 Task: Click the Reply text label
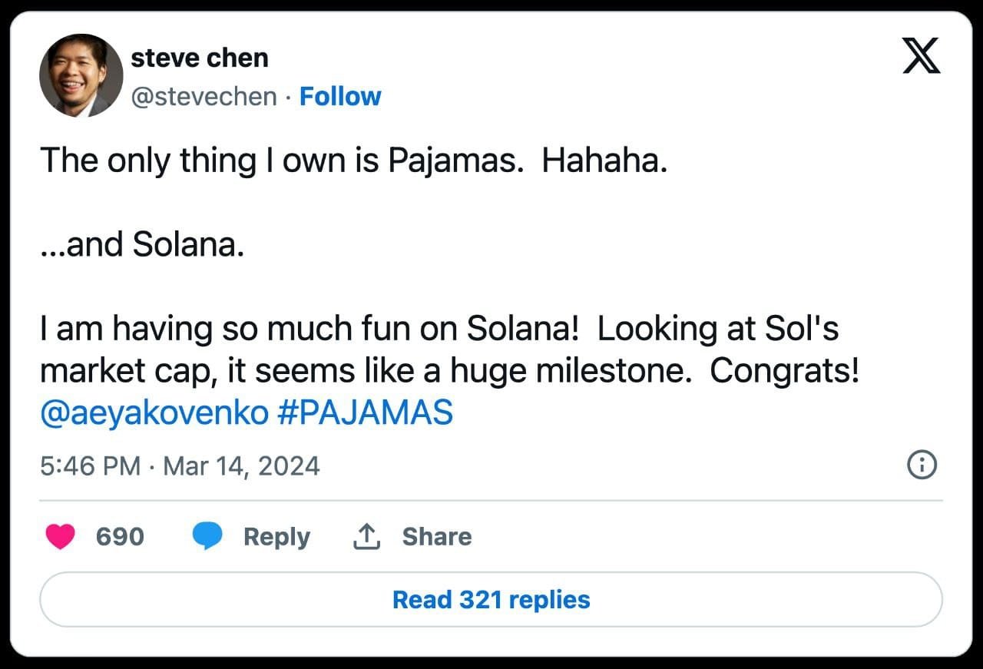[276, 536]
